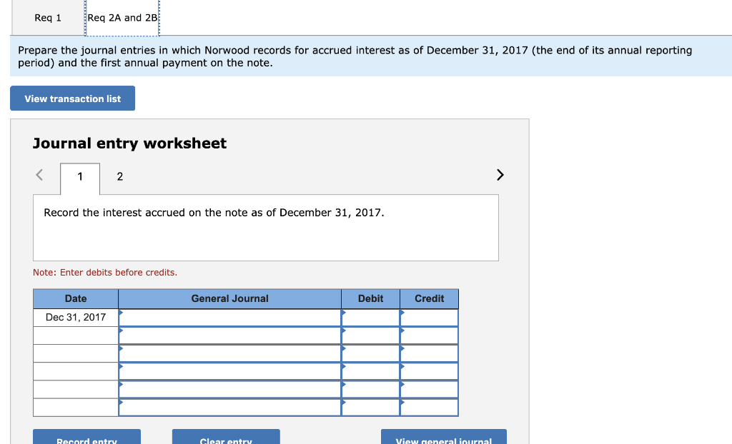This screenshot has height=444, width=732.
Task: Click the arrow in first General Journal row
Action: click(x=123, y=312)
